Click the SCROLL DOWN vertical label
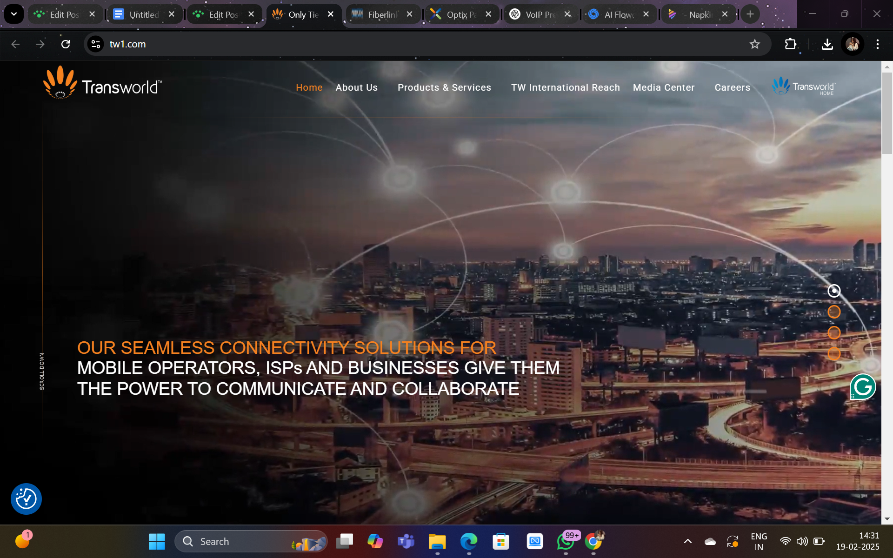 pyautogui.click(x=42, y=371)
